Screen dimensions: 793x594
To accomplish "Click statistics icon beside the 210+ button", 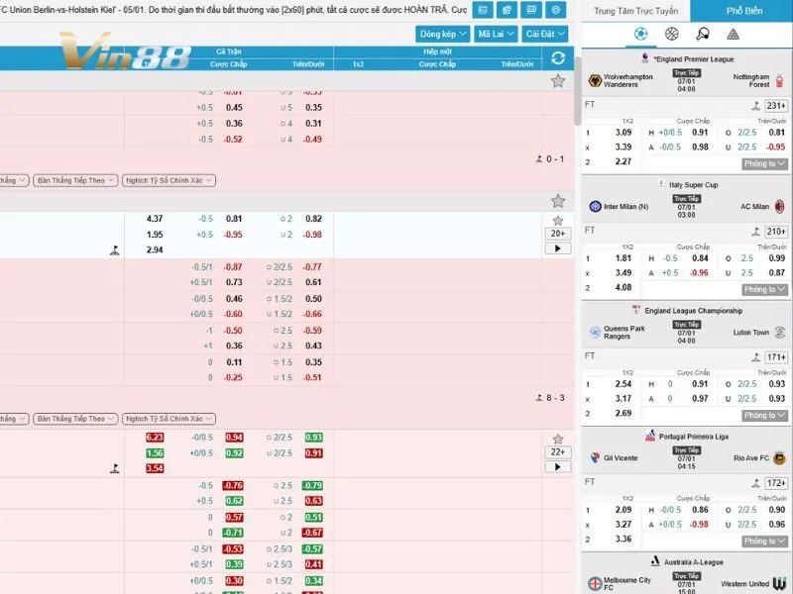I will click(x=755, y=232).
